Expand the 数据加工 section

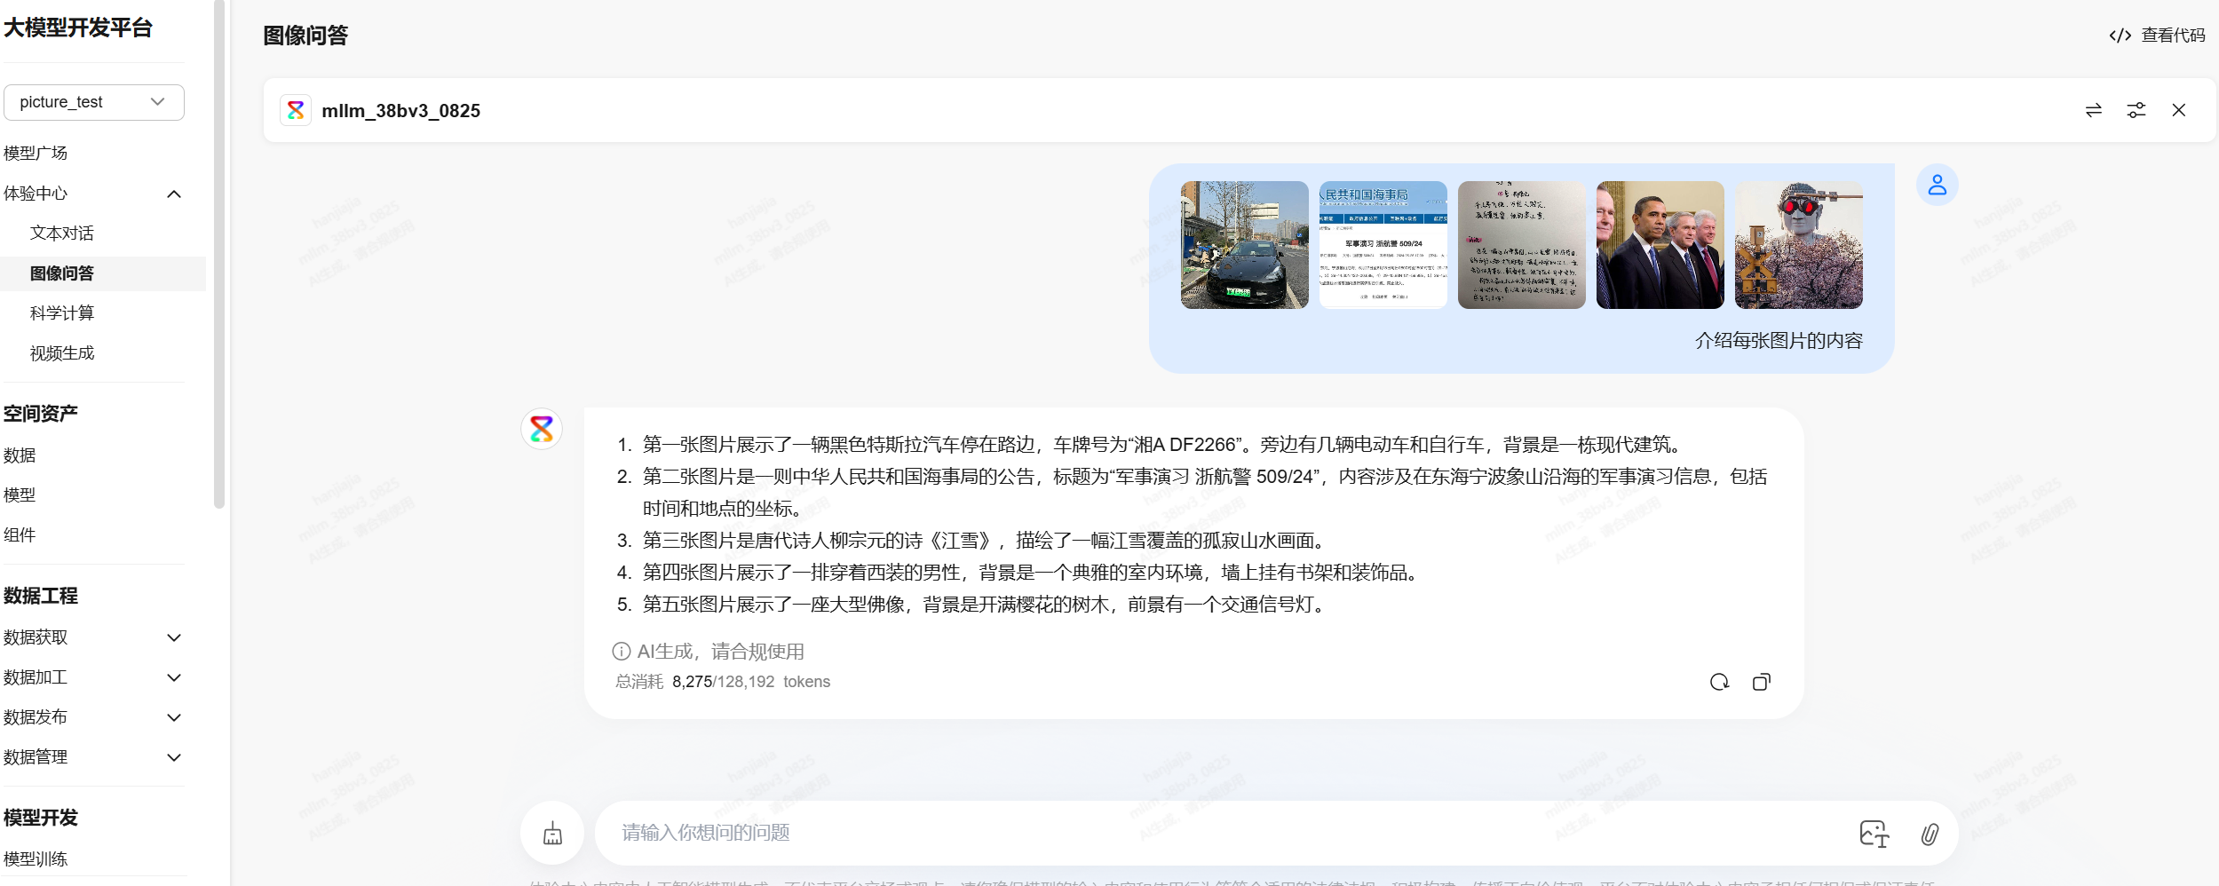point(174,677)
